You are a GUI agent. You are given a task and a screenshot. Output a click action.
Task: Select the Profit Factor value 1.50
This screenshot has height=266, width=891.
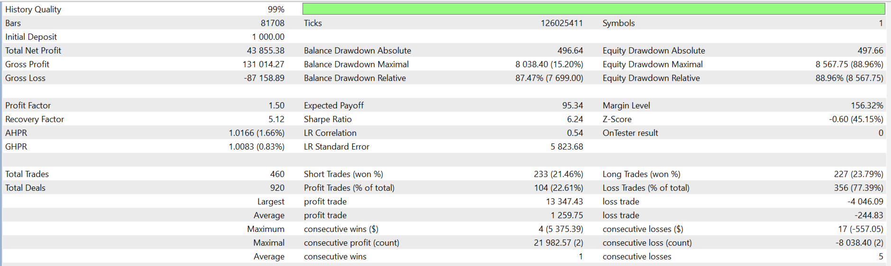(x=276, y=106)
